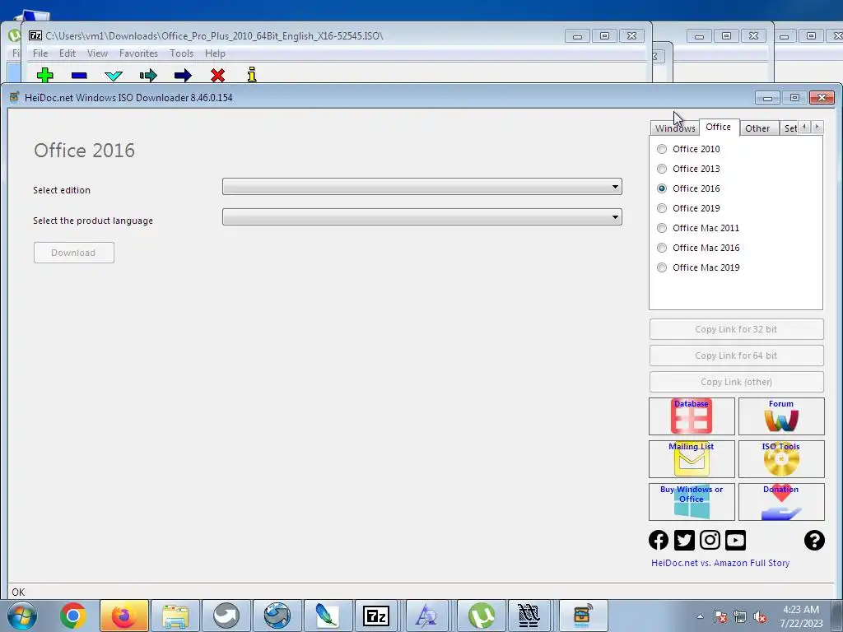The height and width of the screenshot is (632, 843).
Task: Open the View menu in 7-Zip
Action: (x=97, y=53)
